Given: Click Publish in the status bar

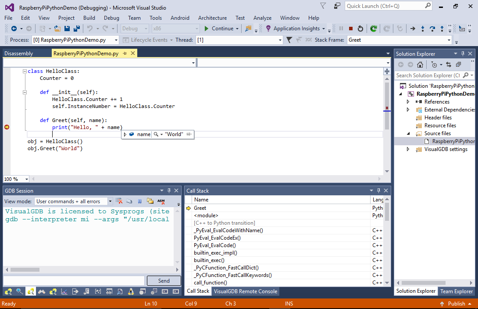Looking at the screenshot, I should click(x=457, y=304).
